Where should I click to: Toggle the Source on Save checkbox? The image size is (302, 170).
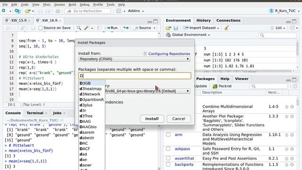click(41, 28)
